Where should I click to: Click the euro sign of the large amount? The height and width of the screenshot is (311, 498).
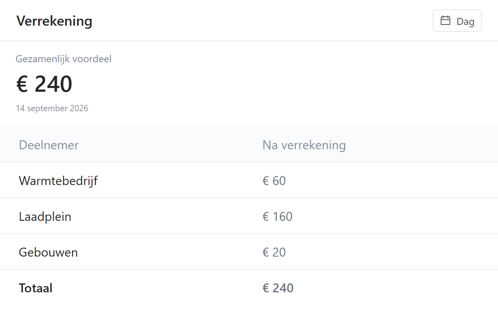[x=22, y=84]
